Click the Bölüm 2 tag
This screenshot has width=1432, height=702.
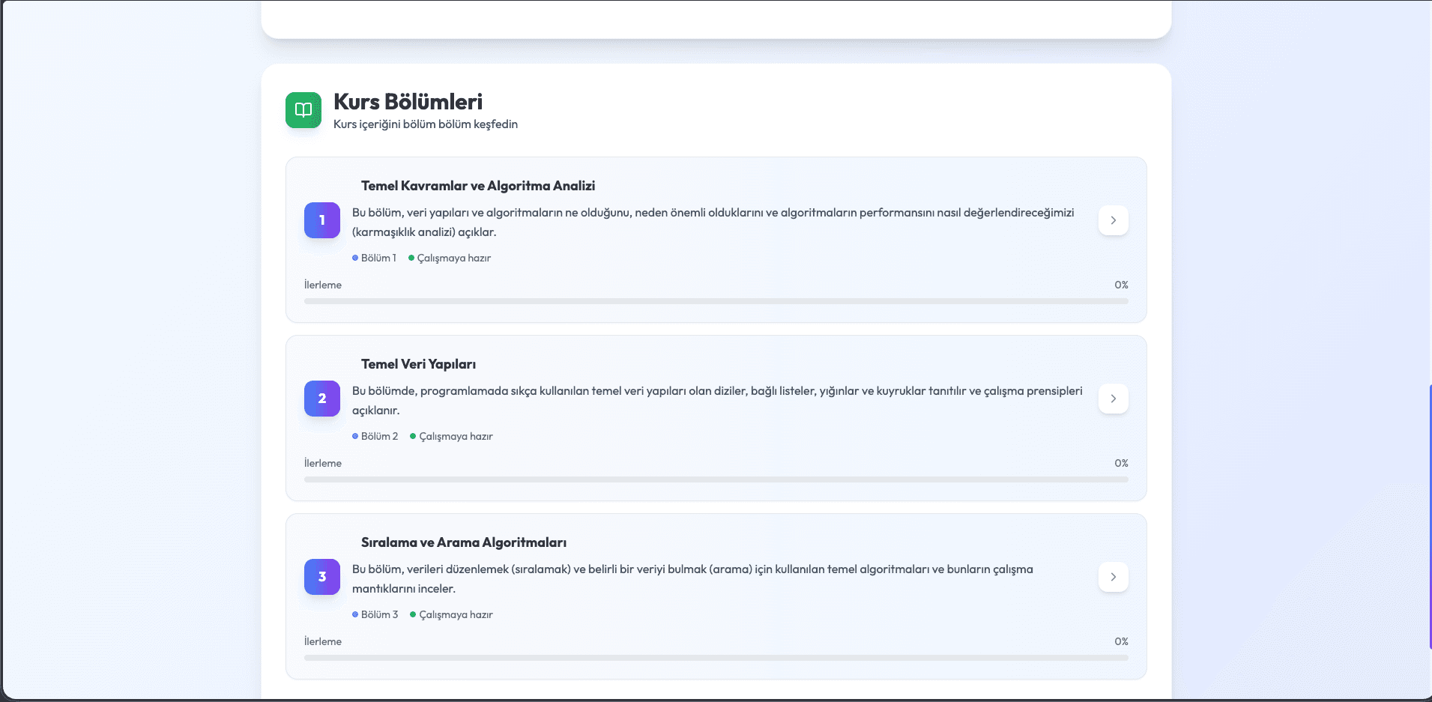click(x=378, y=436)
